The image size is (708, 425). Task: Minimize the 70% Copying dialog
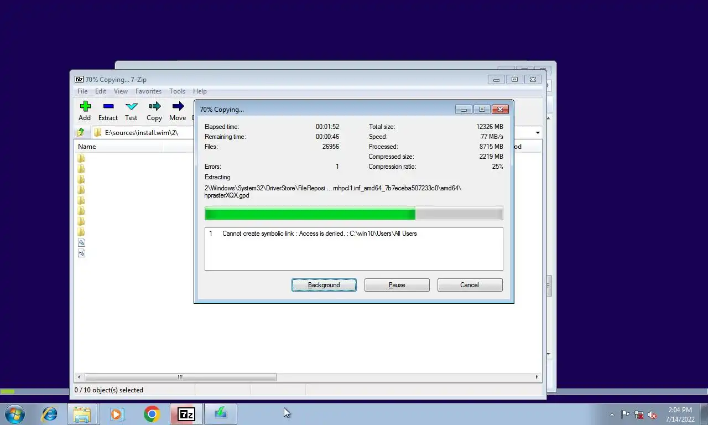coord(464,110)
